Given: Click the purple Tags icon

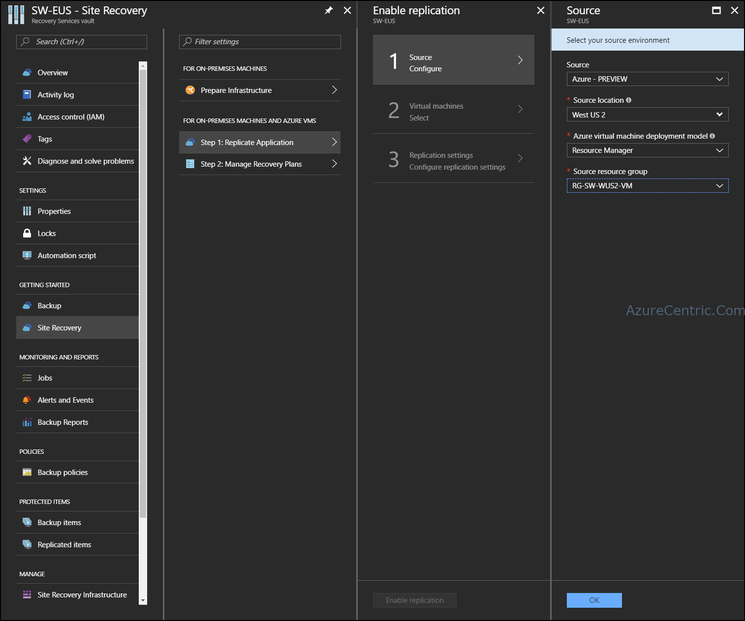Looking at the screenshot, I should point(27,139).
